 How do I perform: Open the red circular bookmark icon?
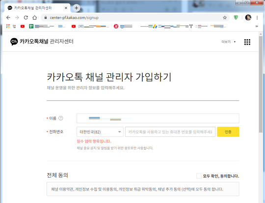[116, 26]
